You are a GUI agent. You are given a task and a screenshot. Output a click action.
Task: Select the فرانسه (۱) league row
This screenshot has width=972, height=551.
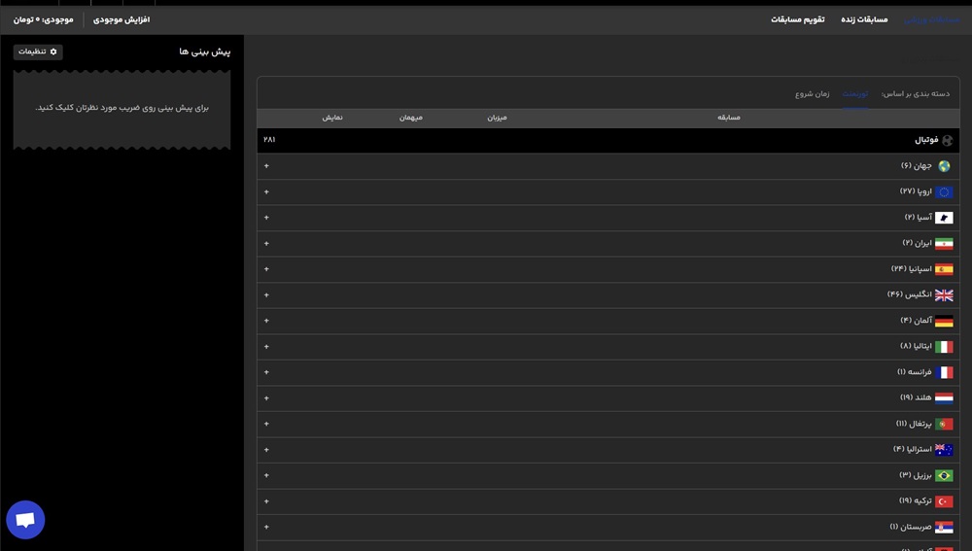tap(914, 372)
